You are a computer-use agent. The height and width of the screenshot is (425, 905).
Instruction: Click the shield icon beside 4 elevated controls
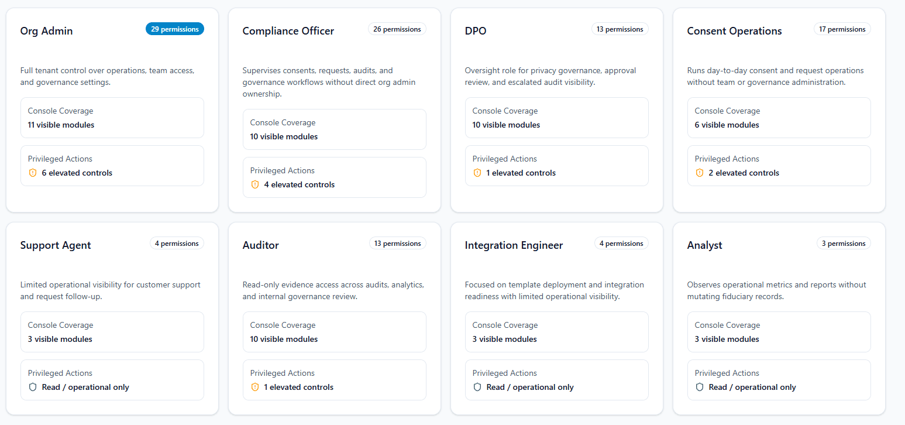255,184
